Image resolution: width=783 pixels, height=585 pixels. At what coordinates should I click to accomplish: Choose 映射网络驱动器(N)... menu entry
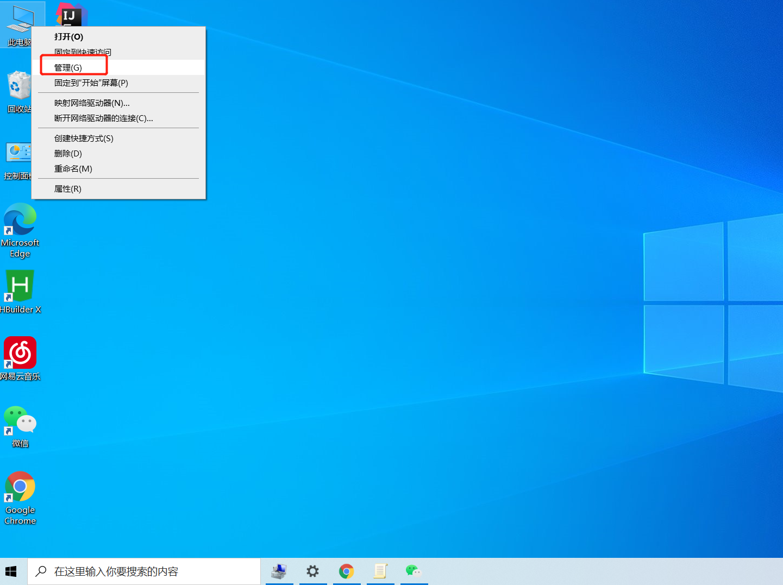coord(118,103)
